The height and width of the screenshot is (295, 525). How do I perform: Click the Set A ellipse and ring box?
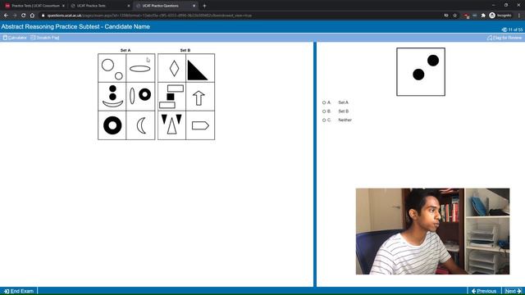click(140, 97)
